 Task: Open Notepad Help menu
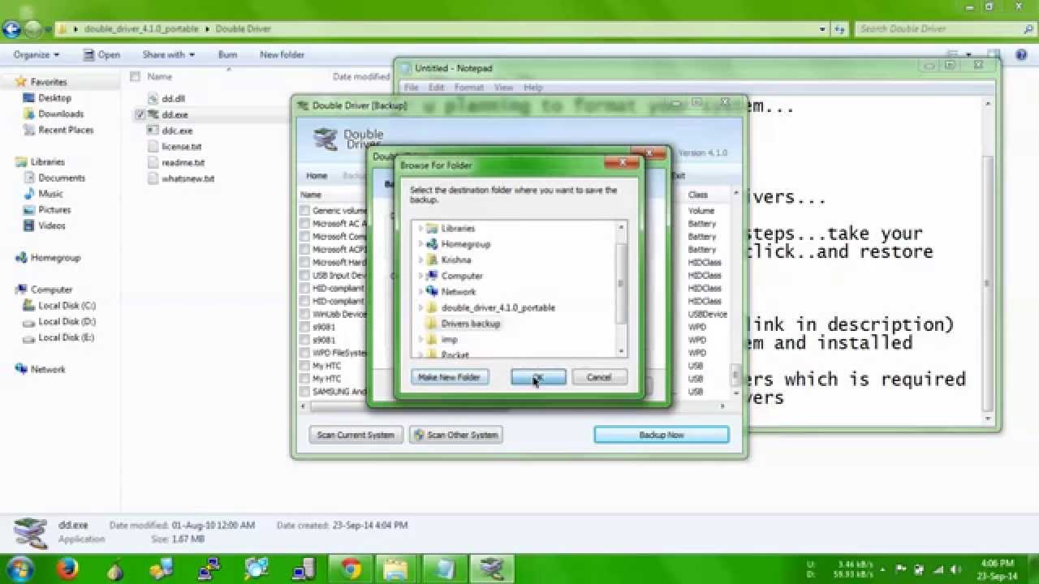[x=533, y=88]
